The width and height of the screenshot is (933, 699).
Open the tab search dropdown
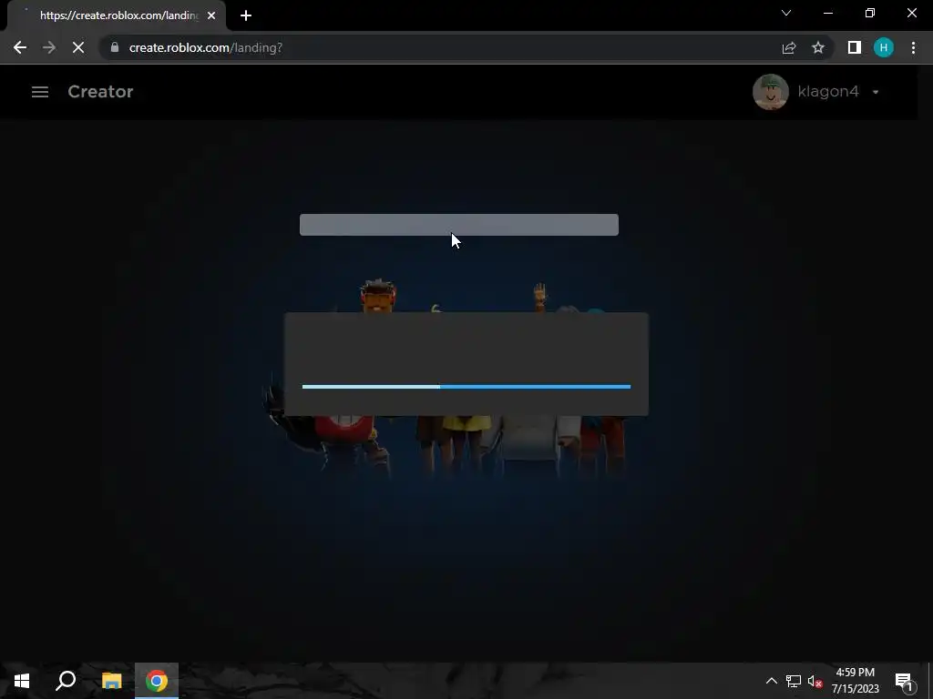pos(786,13)
